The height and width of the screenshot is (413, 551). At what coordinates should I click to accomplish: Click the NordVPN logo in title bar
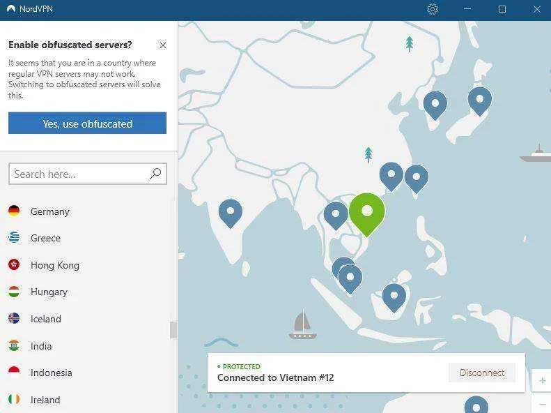click(11, 9)
